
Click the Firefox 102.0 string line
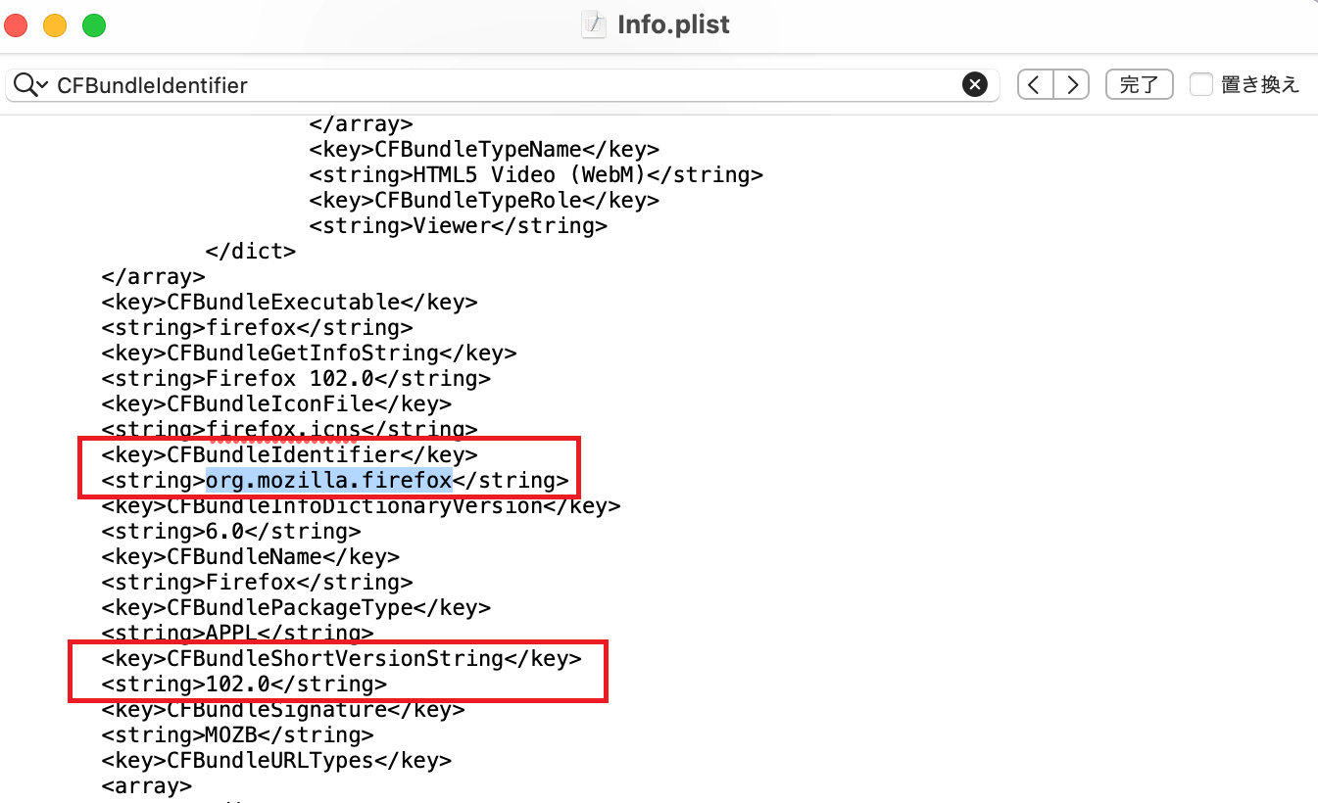(296, 379)
